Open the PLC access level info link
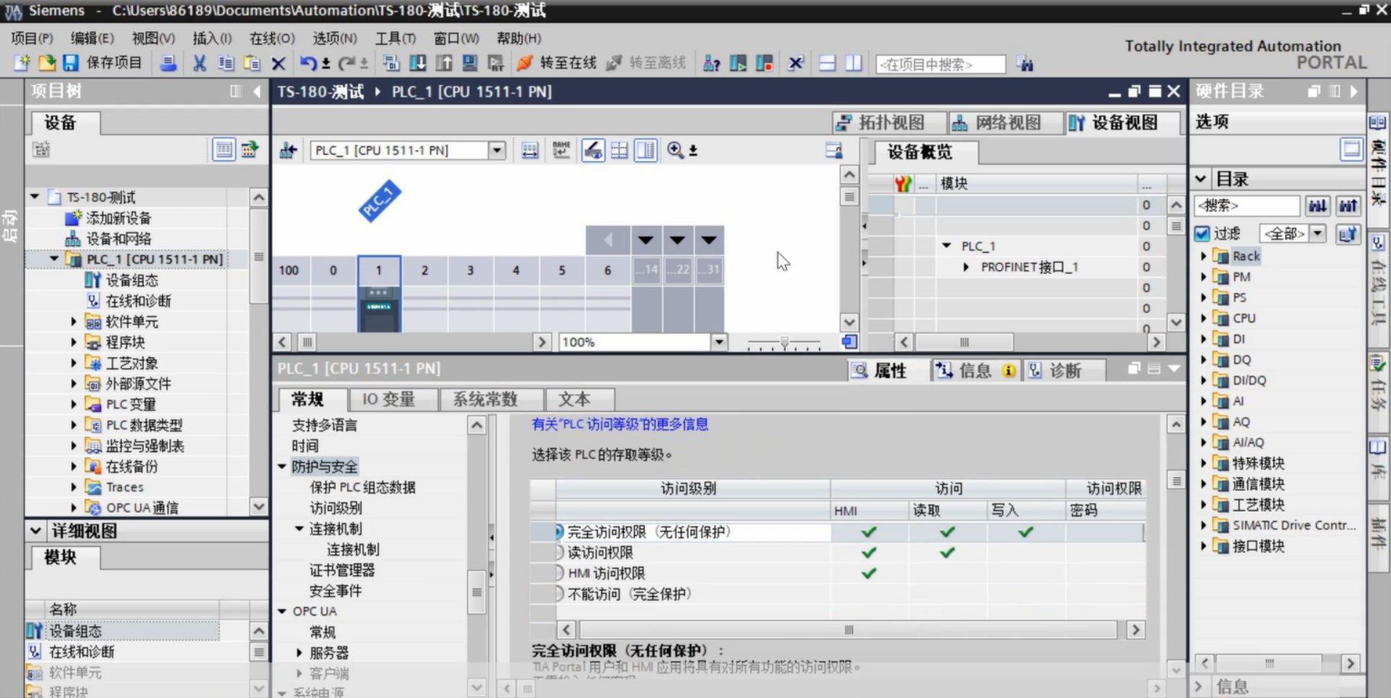 click(x=620, y=424)
